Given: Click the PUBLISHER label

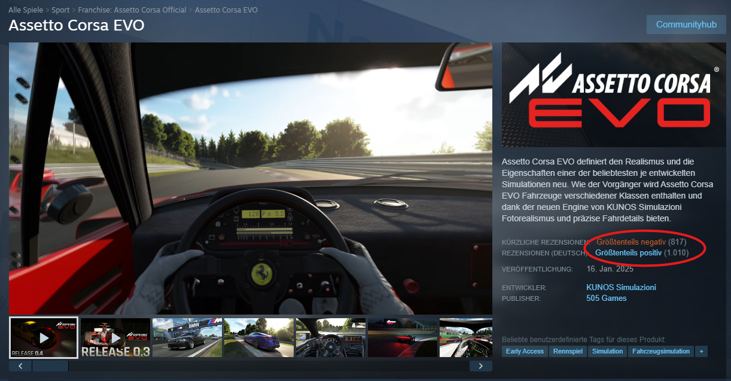Looking at the screenshot, I should (x=521, y=298).
